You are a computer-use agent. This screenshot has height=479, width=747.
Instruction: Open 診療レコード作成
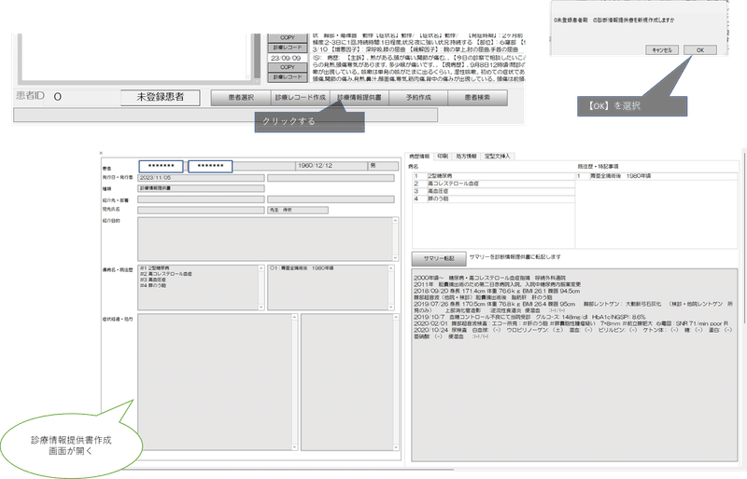pos(300,98)
